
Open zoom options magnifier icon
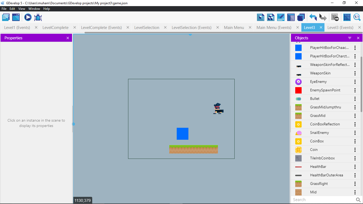(357, 17)
